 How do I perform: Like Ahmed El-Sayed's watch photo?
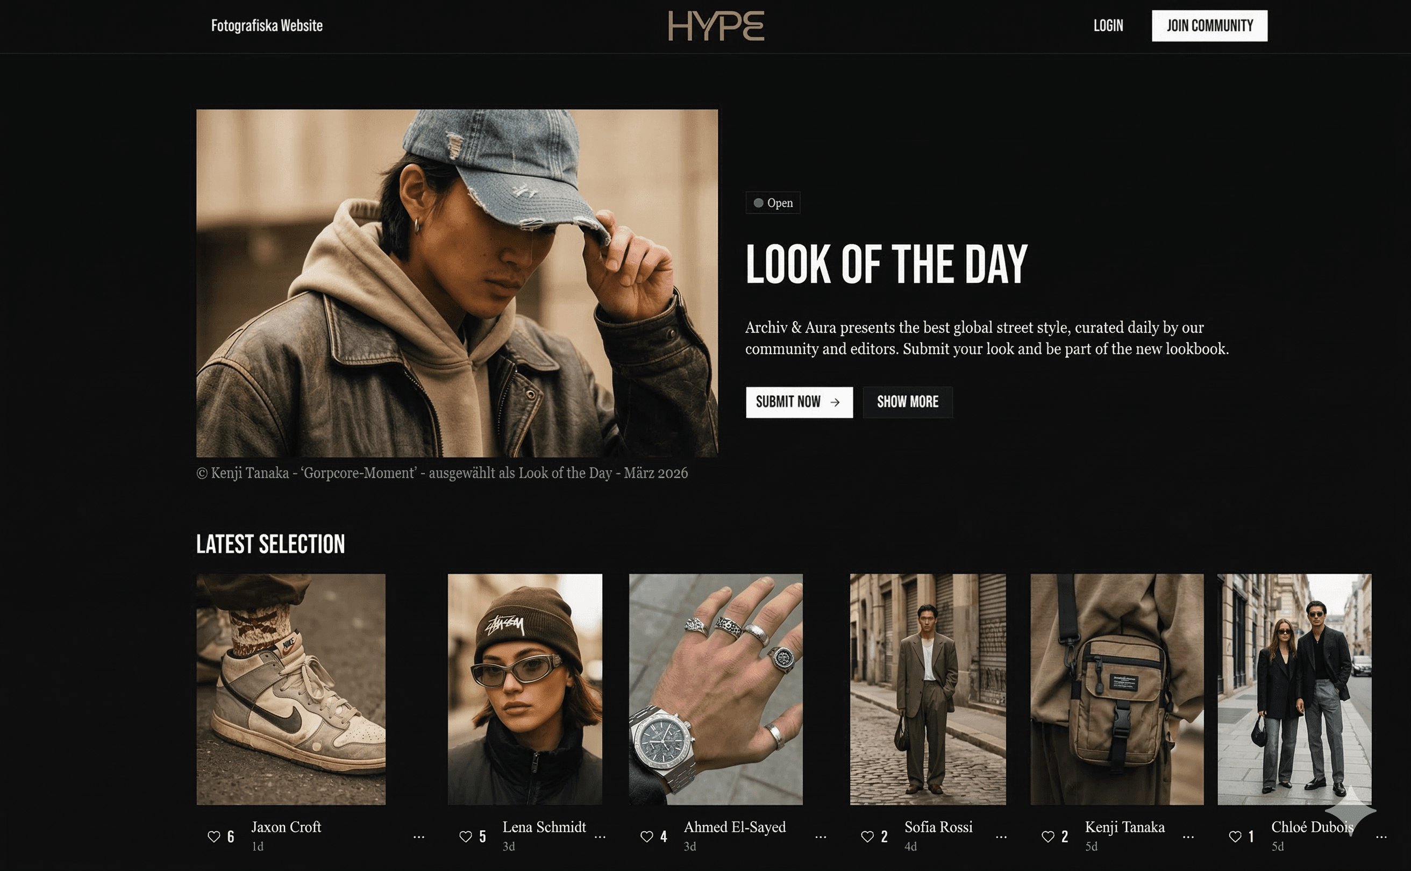point(647,837)
